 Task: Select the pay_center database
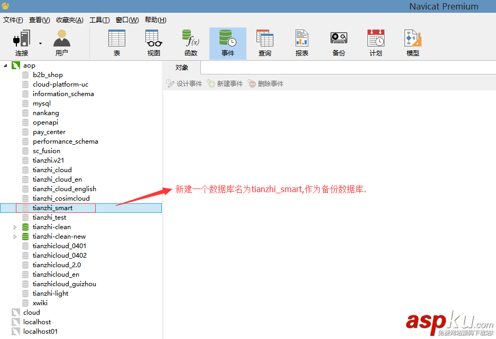tap(49, 132)
